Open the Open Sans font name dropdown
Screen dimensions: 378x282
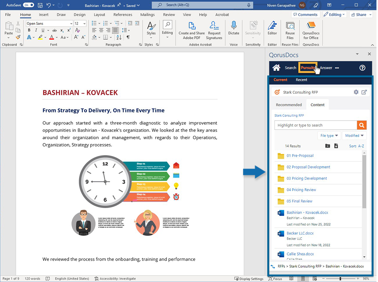pos(71,24)
